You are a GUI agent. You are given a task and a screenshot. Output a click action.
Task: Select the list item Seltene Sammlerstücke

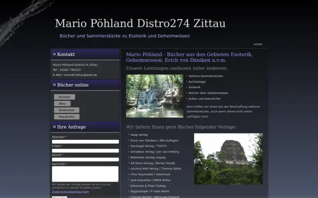206,76
